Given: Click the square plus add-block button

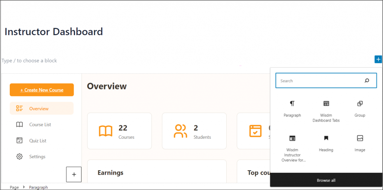Looking at the screenshot, I should 74,174.
